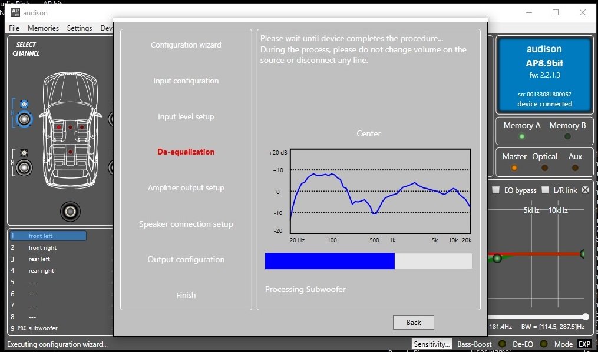Select the Master input source
Screen dimensions: 598x352
(514, 167)
